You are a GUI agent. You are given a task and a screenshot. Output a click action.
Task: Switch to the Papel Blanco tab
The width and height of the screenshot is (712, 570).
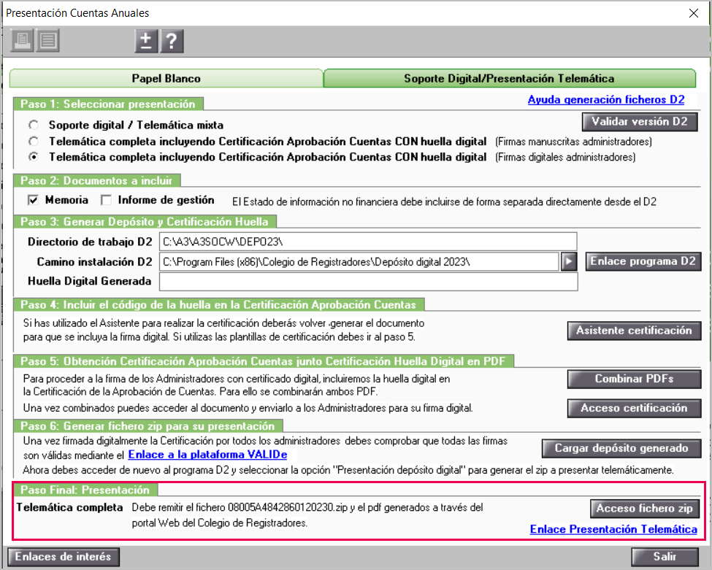point(166,78)
